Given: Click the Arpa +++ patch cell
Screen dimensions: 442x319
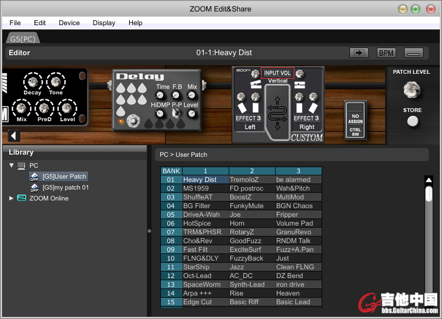Looking at the screenshot, I should [206, 293].
